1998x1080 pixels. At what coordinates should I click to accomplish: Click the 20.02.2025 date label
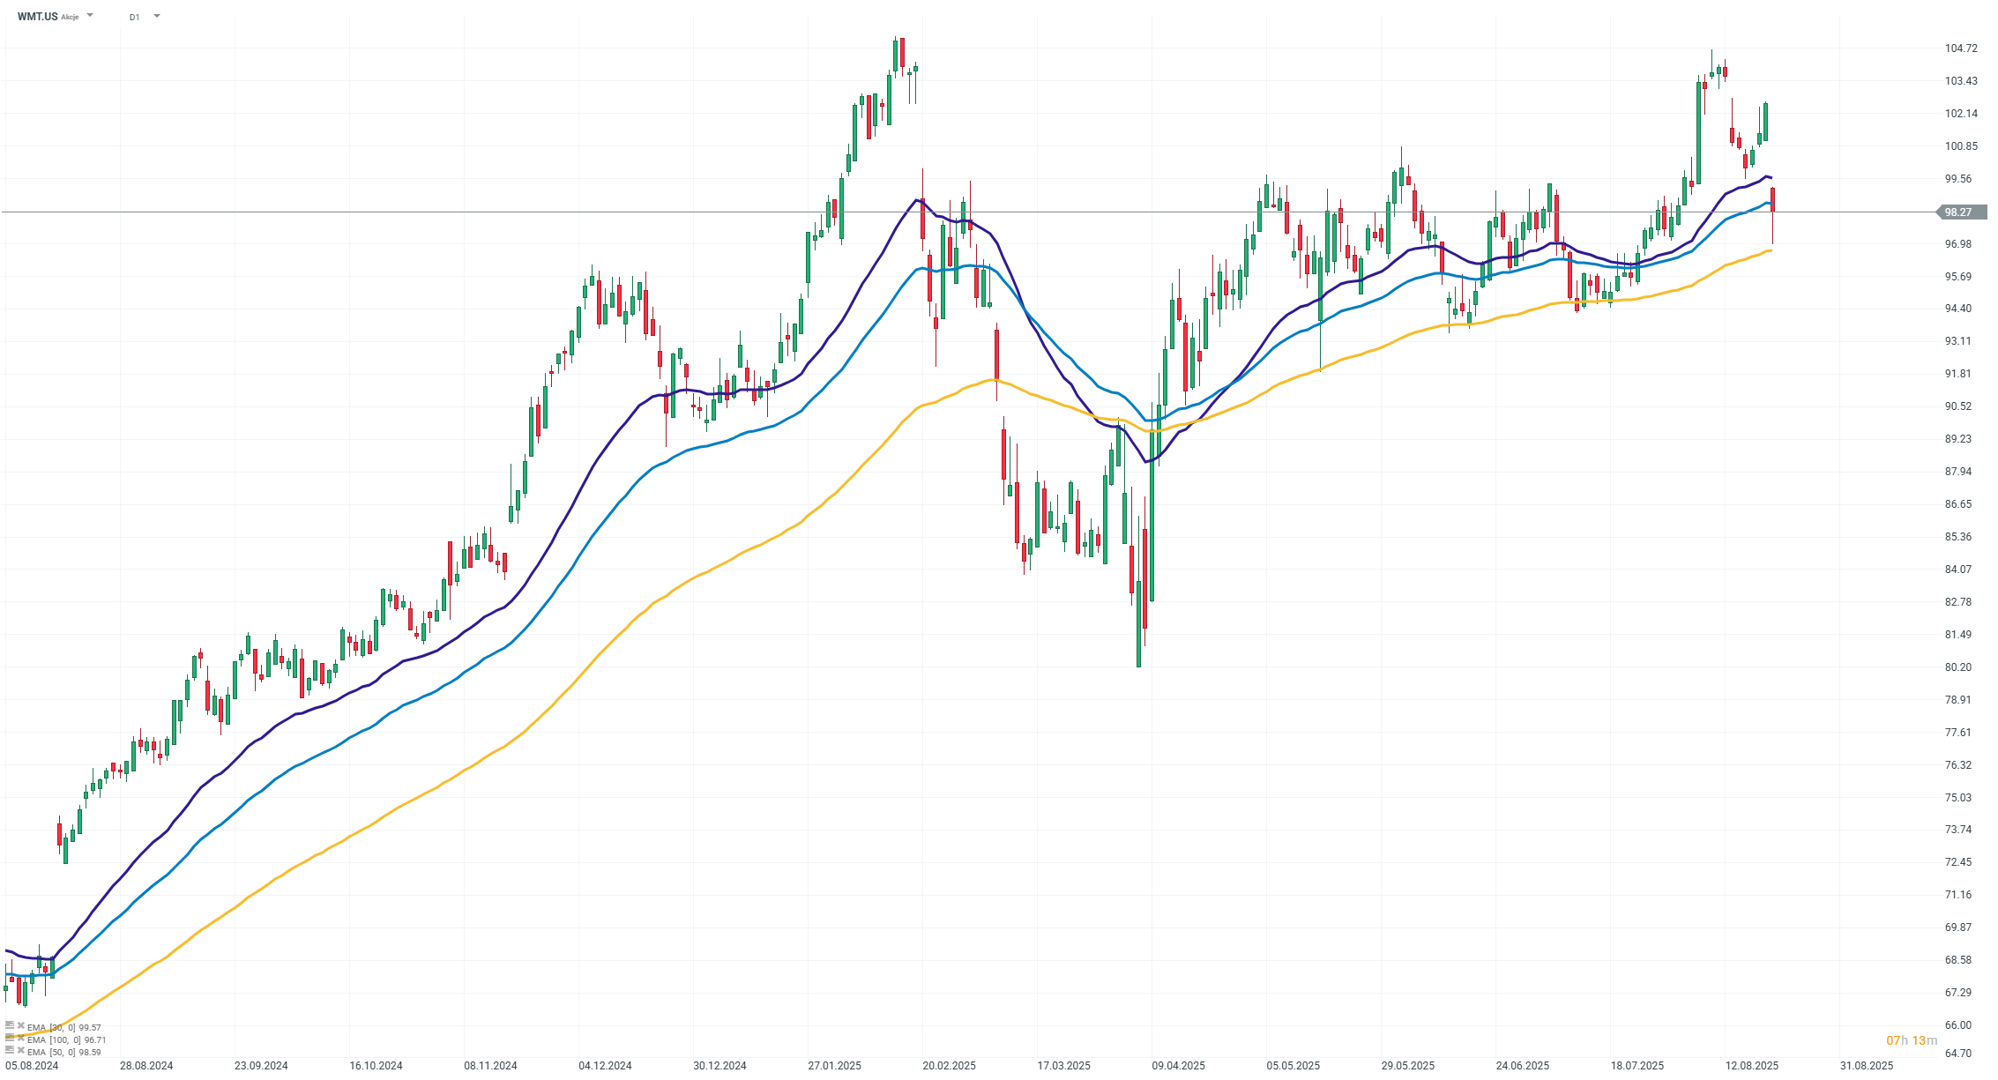click(x=949, y=1066)
